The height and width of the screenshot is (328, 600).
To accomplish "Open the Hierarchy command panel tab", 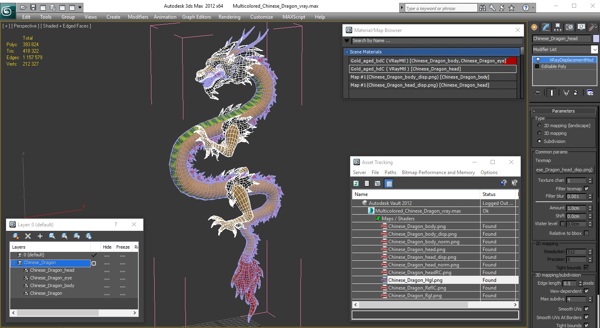I will point(558,27).
